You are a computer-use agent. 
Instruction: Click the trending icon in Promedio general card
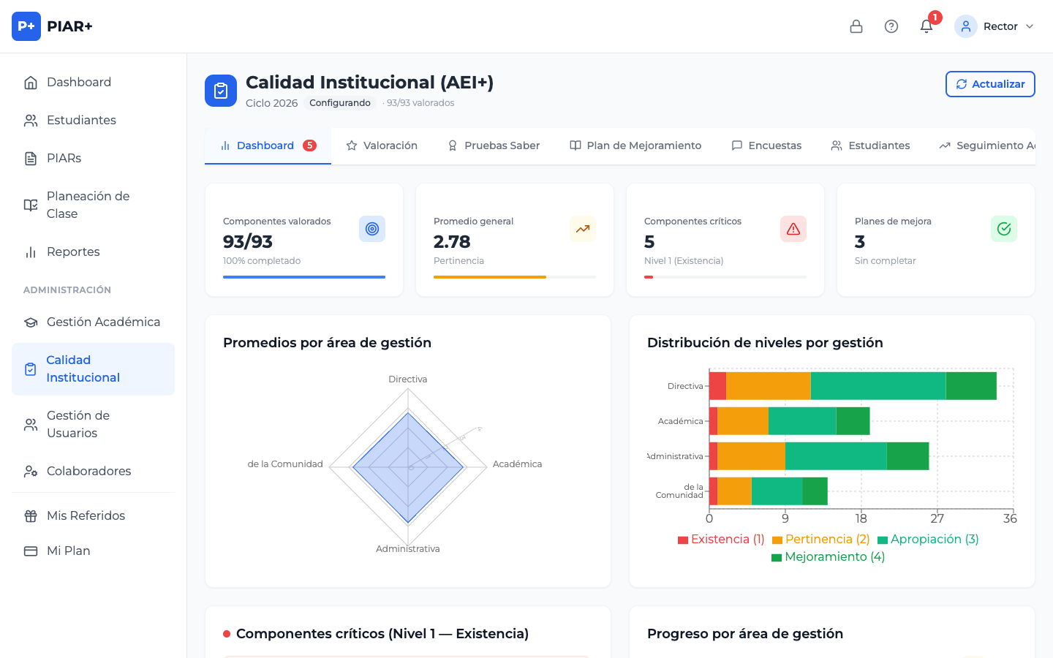(583, 229)
